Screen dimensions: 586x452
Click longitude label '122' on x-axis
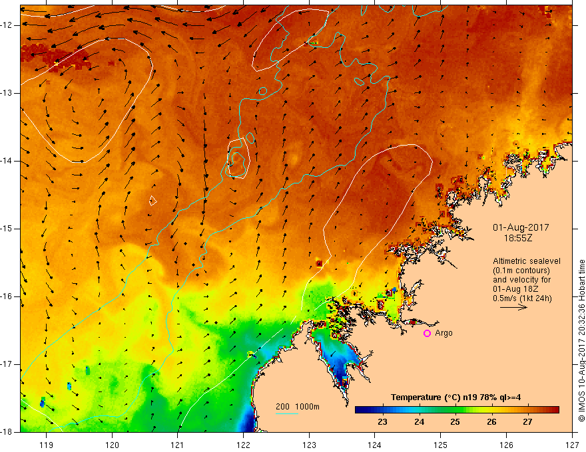coord(243,445)
